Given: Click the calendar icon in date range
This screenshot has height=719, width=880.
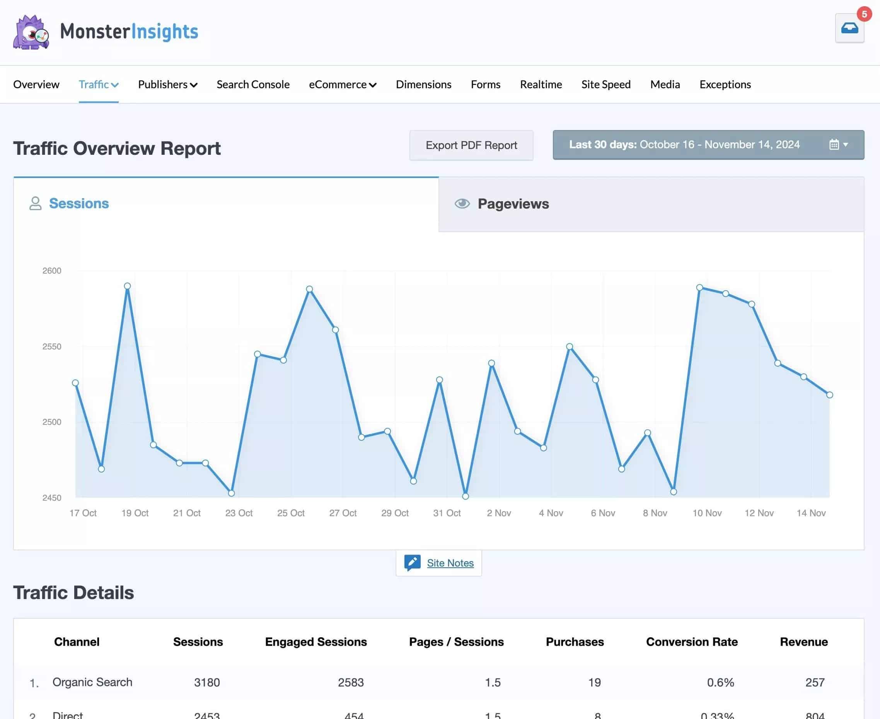Looking at the screenshot, I should tap(834, 145).
